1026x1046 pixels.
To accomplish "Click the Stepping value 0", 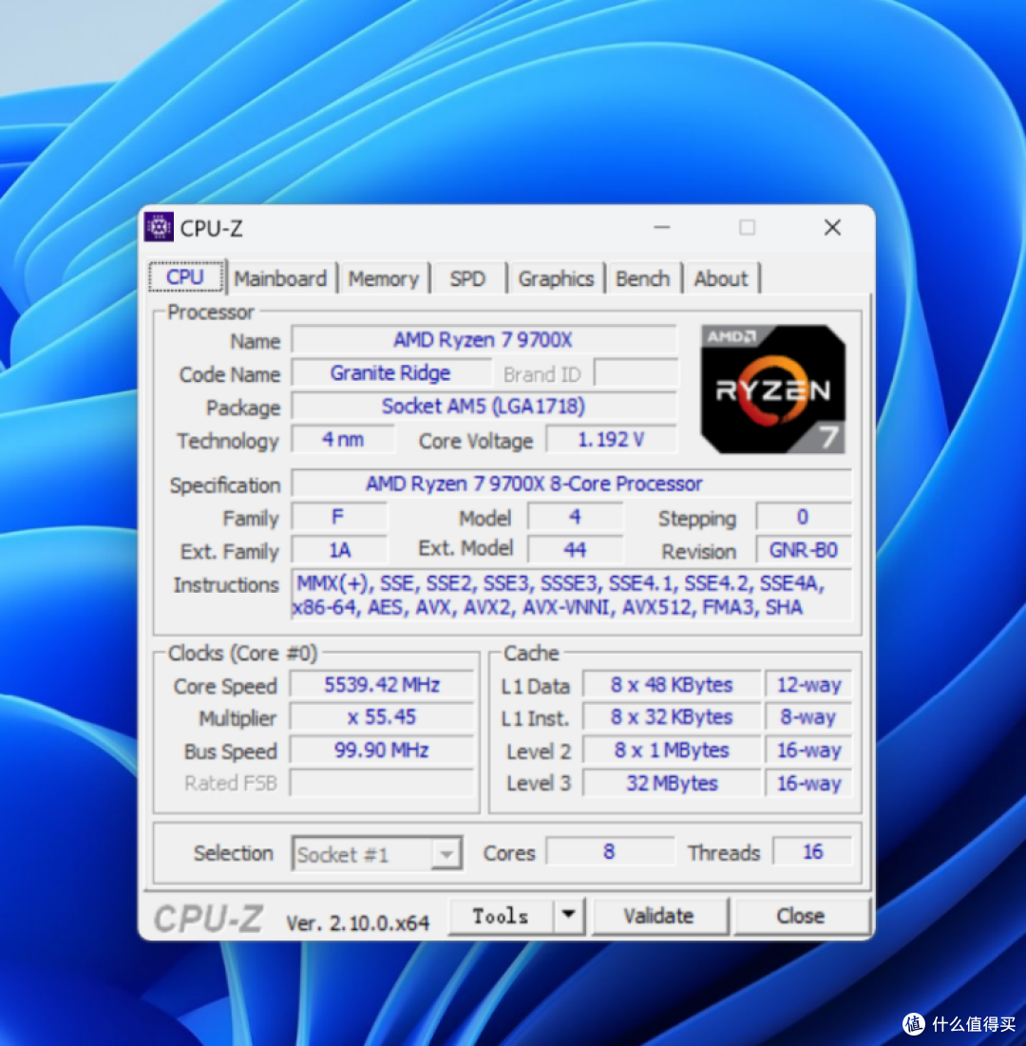I will tap(803, 517).
